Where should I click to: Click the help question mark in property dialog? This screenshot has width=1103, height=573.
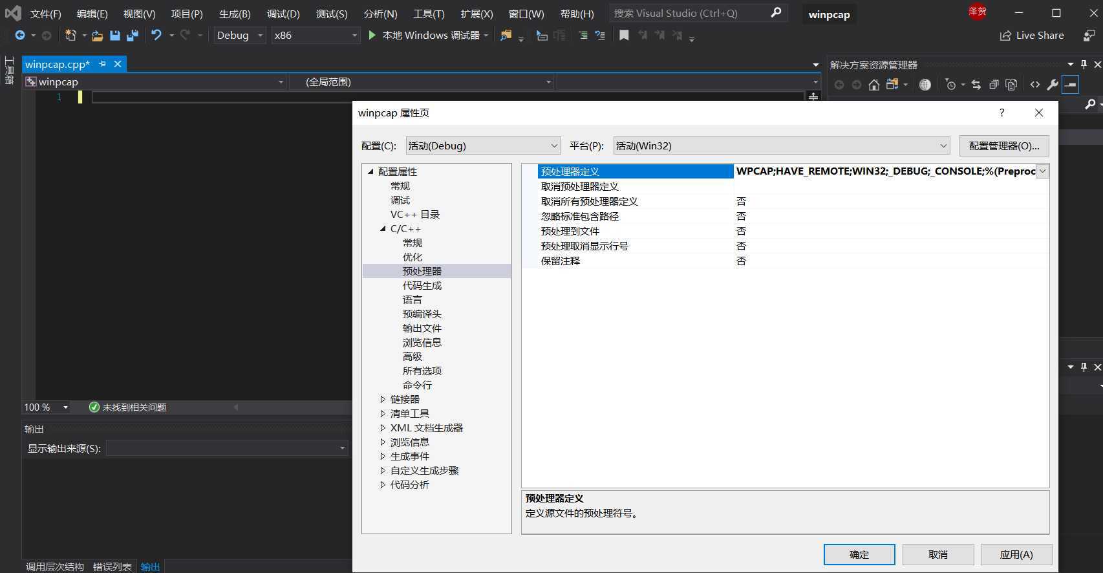[1001, 113]
